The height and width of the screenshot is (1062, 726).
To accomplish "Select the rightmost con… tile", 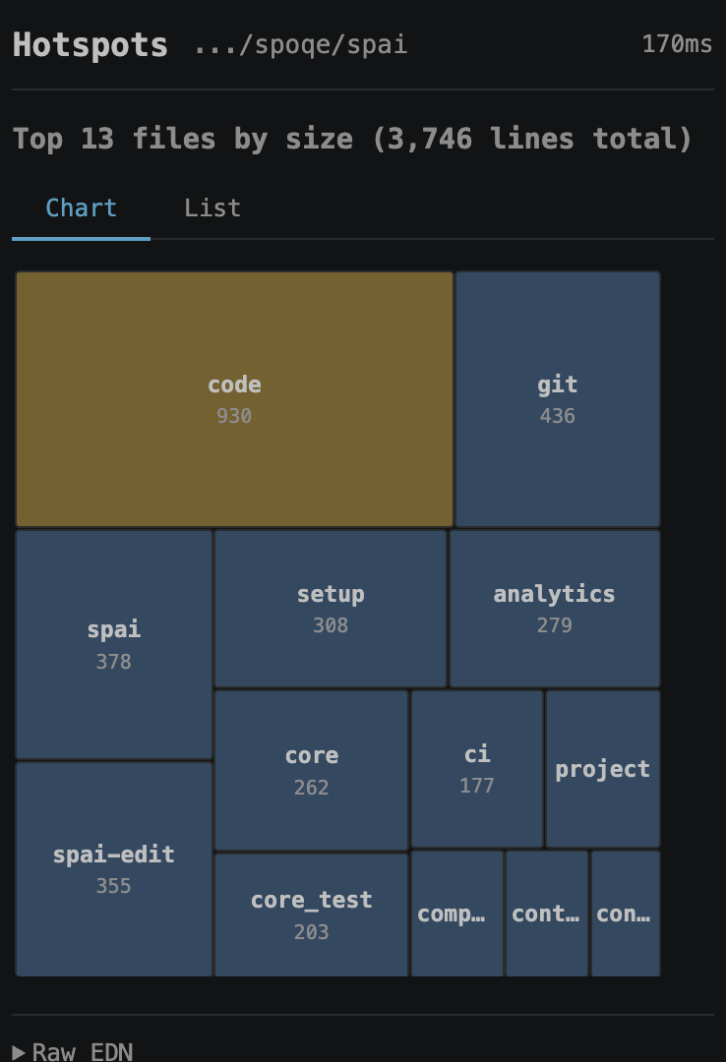I will 626,914.
